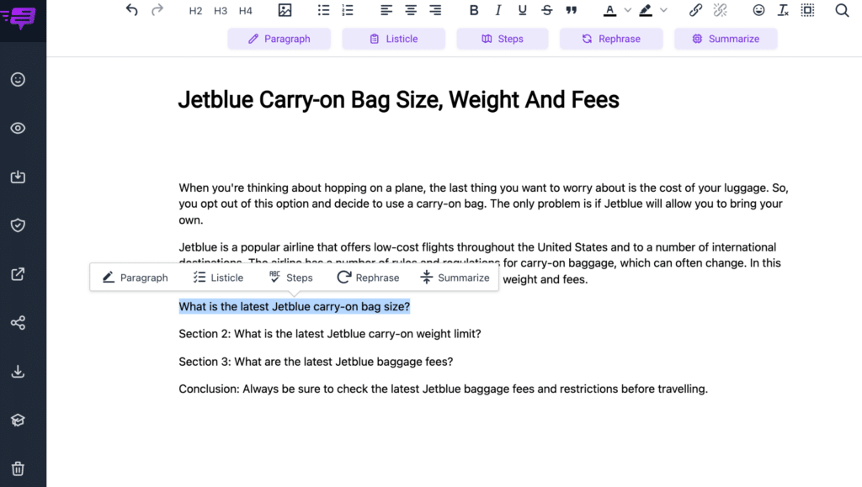Open search with the magnifier icon
This screenshot has height=487, width=862.
pos(842,10)
